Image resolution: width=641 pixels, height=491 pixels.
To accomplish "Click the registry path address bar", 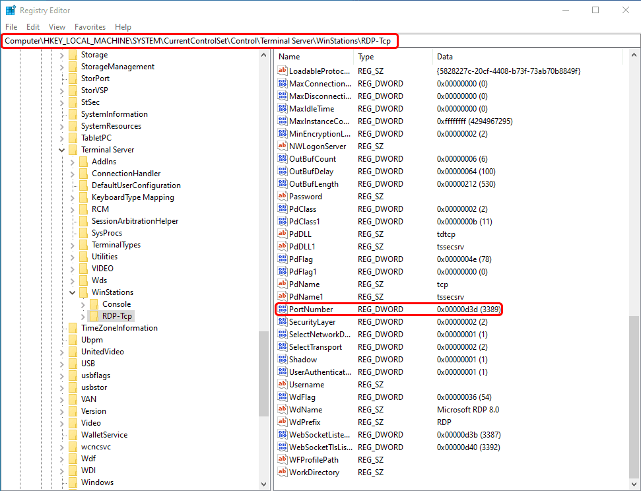I will [x=198, y=40].
